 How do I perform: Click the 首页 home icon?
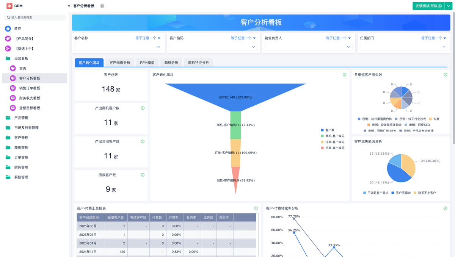(x=8, y=29)
